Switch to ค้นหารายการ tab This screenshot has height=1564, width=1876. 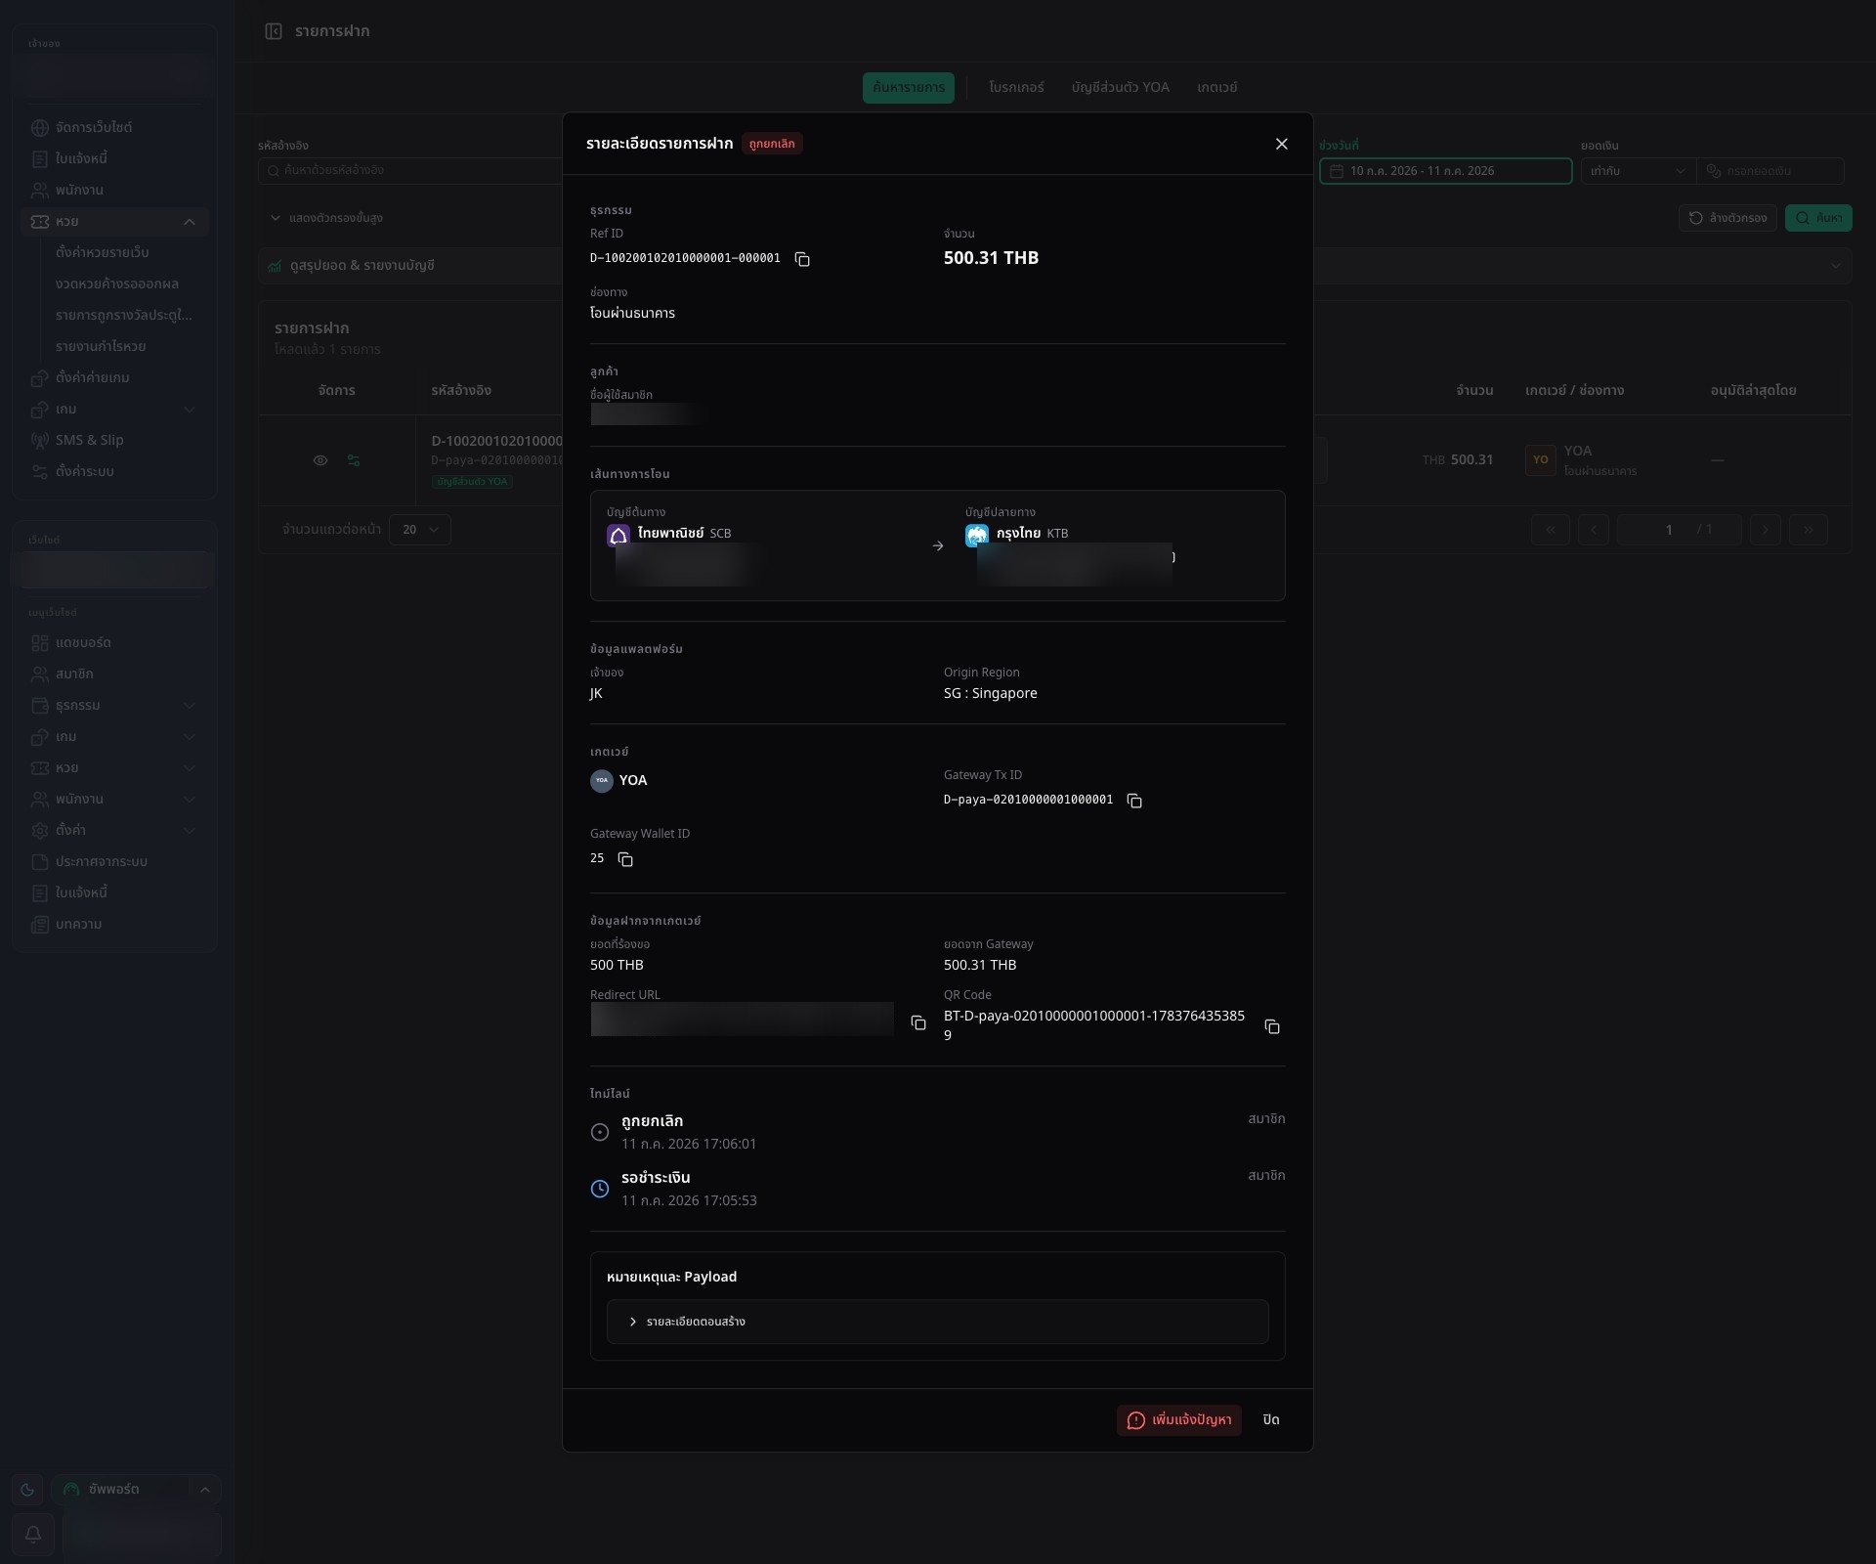pyautogui.click(x=908, y=87)
